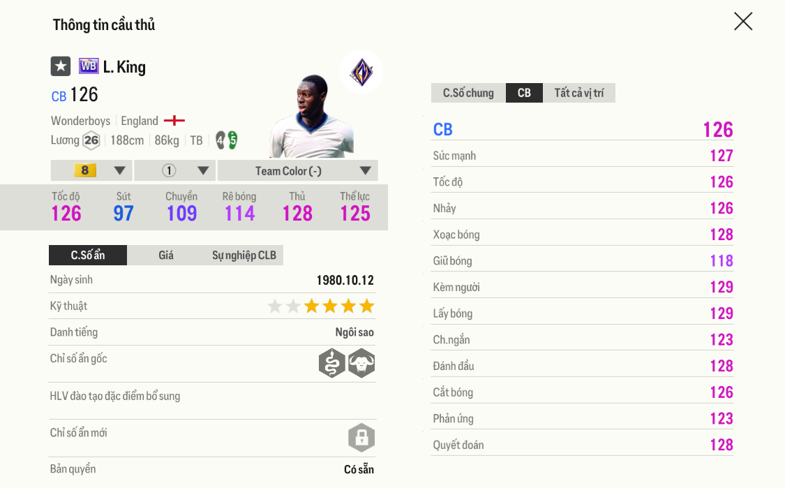785x488 pixels.
Task: Switch to the Giá tab
Action: click(166, 255)
